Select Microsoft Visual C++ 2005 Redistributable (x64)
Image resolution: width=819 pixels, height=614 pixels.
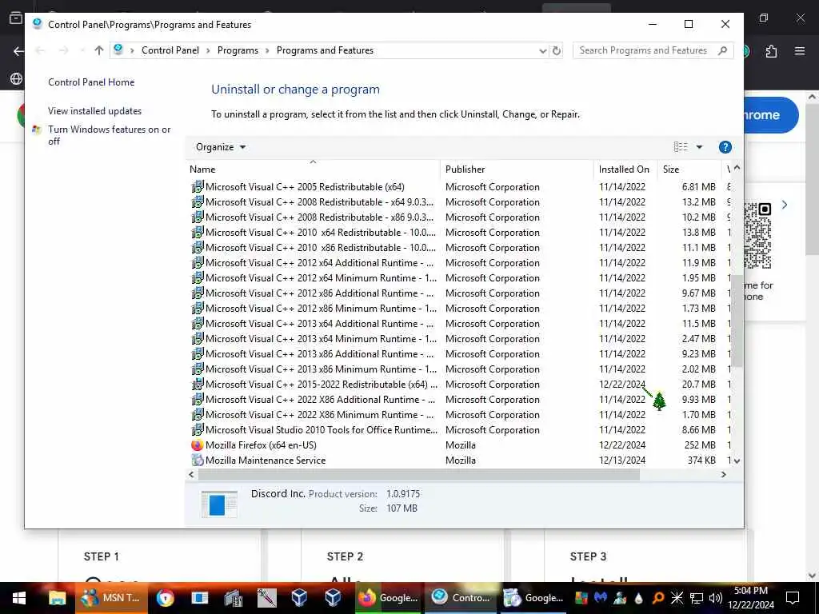(x=305, y=187)
